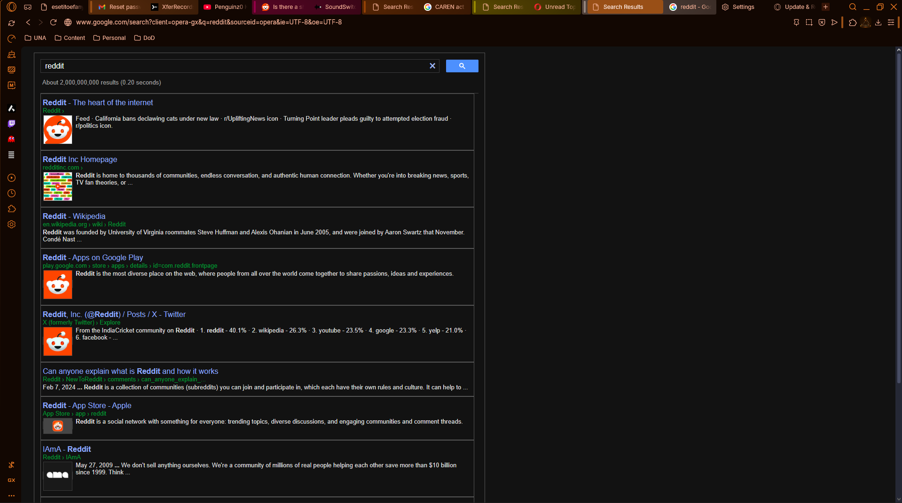This screenshot has width=902, height=503.
Task: Open the DoD bookmarks folder
Action: pos(144,38)
